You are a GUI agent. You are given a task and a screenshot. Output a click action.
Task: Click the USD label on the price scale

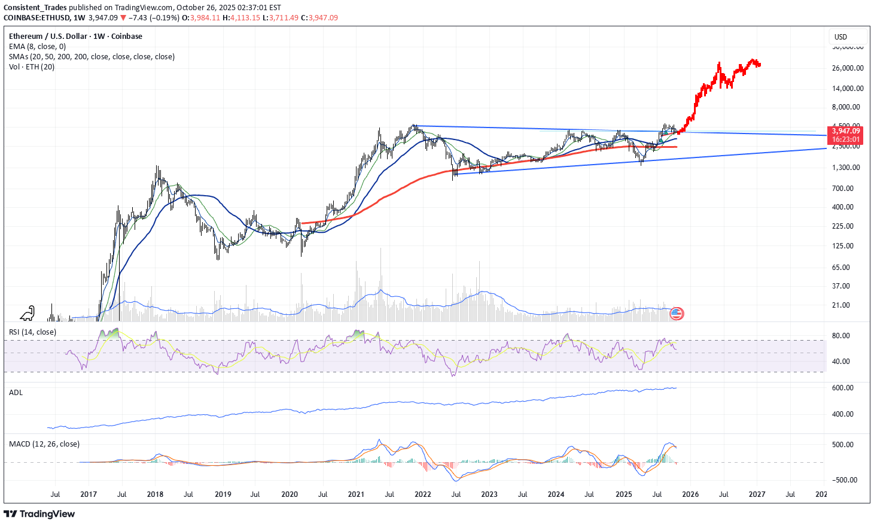[x=840, y=37]
